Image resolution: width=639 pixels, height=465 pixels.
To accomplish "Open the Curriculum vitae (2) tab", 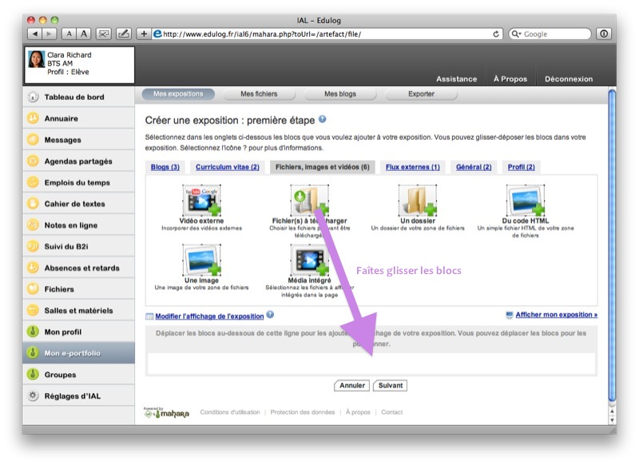I will [x=228, y=167].
